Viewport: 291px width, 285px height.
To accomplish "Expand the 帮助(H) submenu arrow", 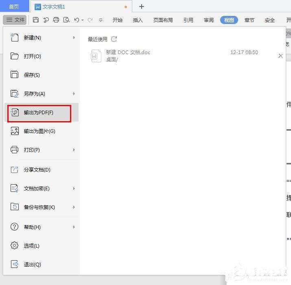I will pos(74,227).
